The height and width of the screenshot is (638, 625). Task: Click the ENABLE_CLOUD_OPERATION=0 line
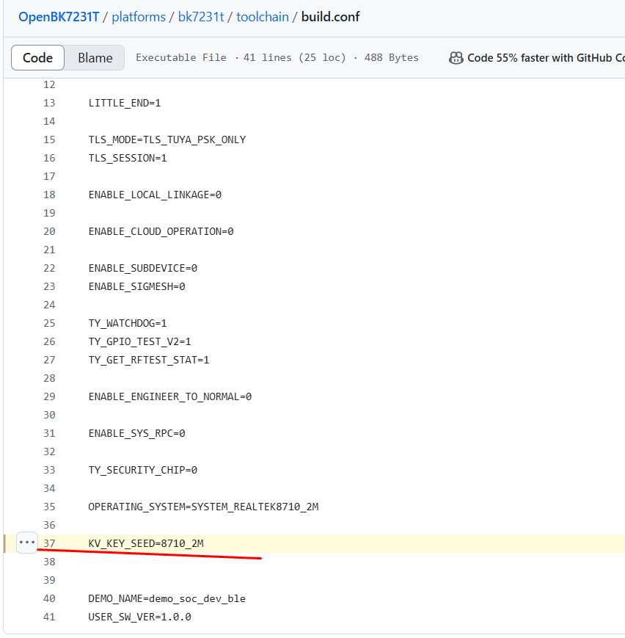(x=161, y=231)
